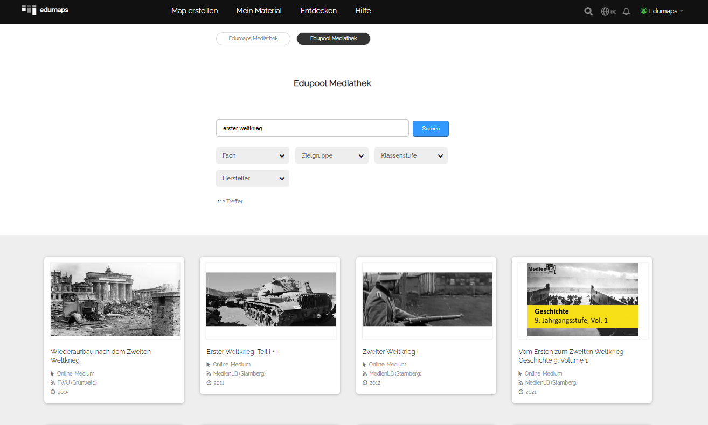Expand the Klassenstufe dropdown
Viewport: 708px width, 425px height.
point(411,155)
